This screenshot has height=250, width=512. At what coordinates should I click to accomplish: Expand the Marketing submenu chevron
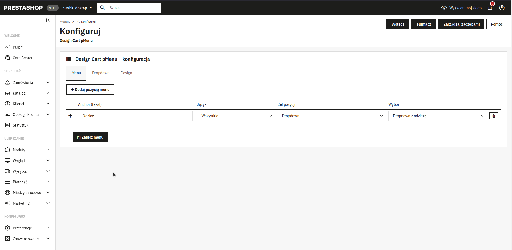(x=48, y=203)
